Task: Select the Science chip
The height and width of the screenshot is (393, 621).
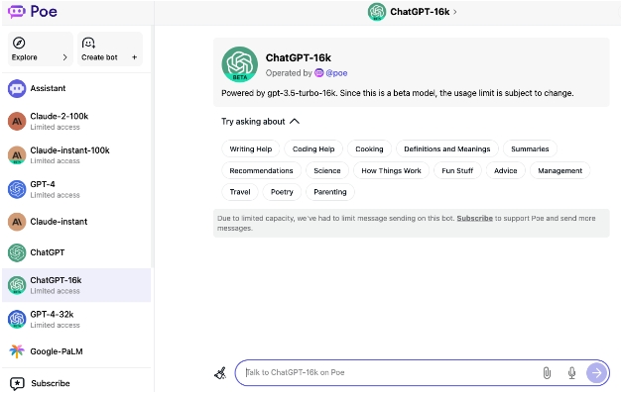Action: (x=327, y=171)
